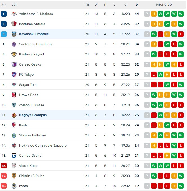The width and height of the screenshot is (187, 191).
Task: Click the FC Tokyo club crest
Action: tap(14, 75)
